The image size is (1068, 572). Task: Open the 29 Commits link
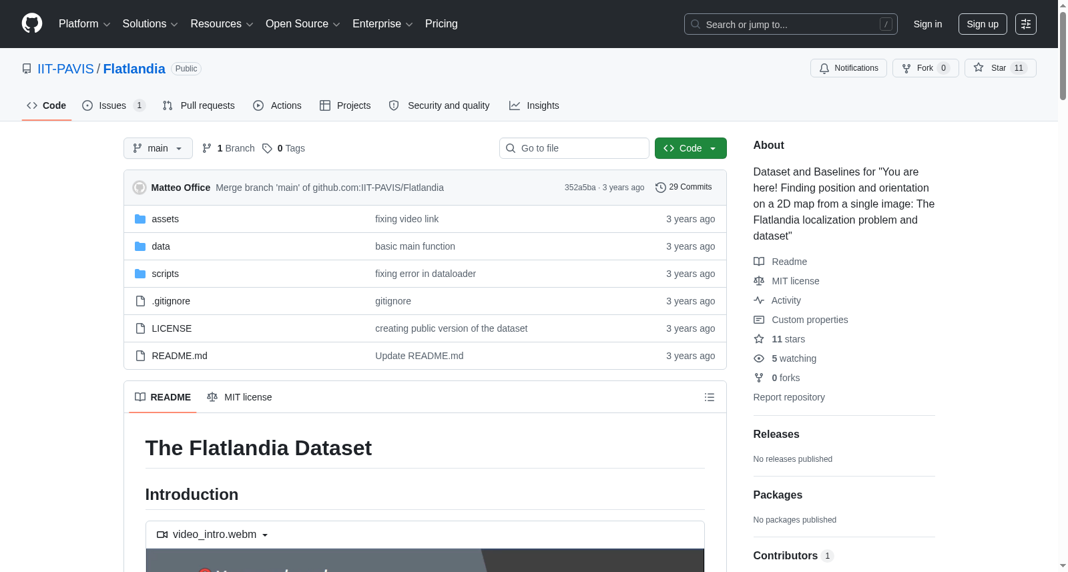pyautogui.click(x=684, y=188)
